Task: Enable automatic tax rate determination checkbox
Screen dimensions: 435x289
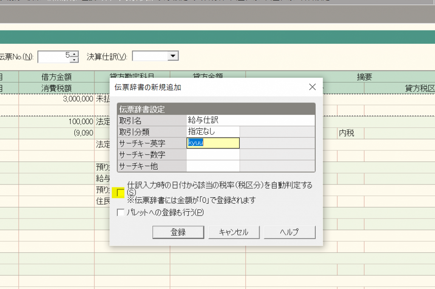Action: 121,193
